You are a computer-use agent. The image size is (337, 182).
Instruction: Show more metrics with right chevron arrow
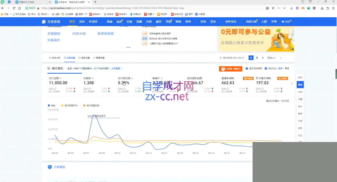292,84
